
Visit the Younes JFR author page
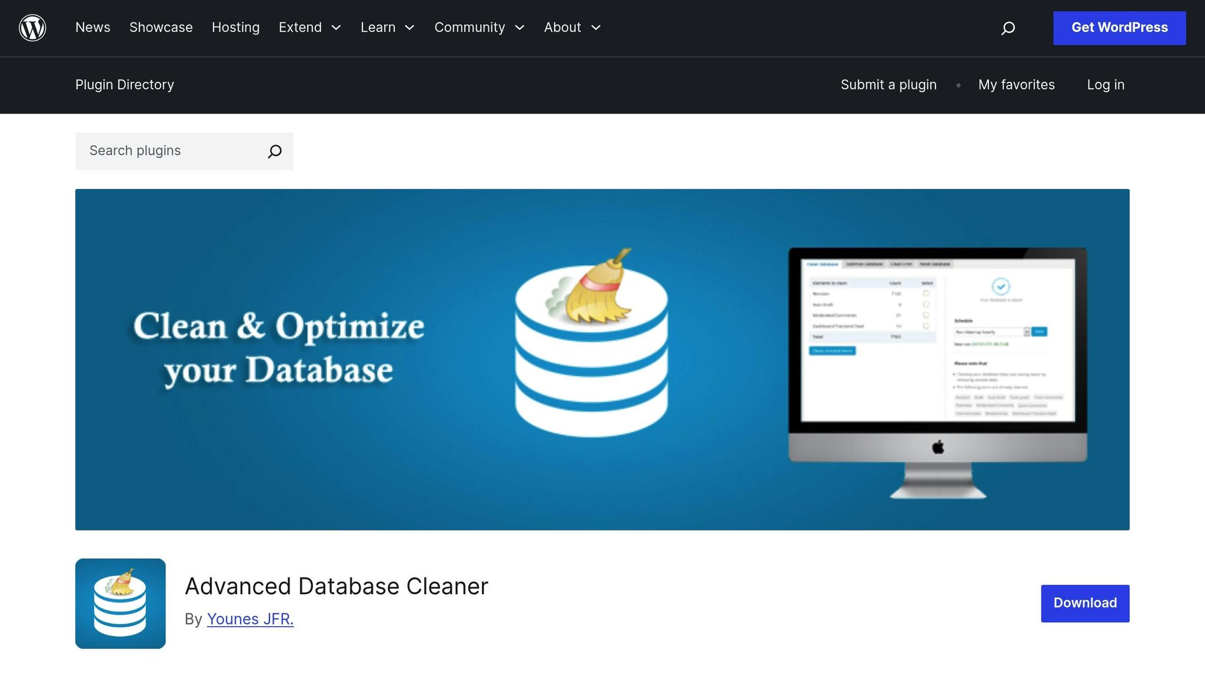(x=250, y=619)
